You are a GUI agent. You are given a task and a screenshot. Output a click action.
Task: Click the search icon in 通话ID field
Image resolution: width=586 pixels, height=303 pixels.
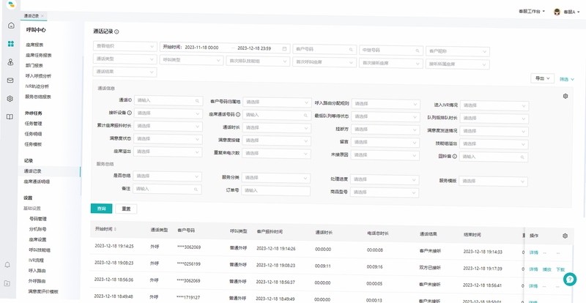point(197,101)
